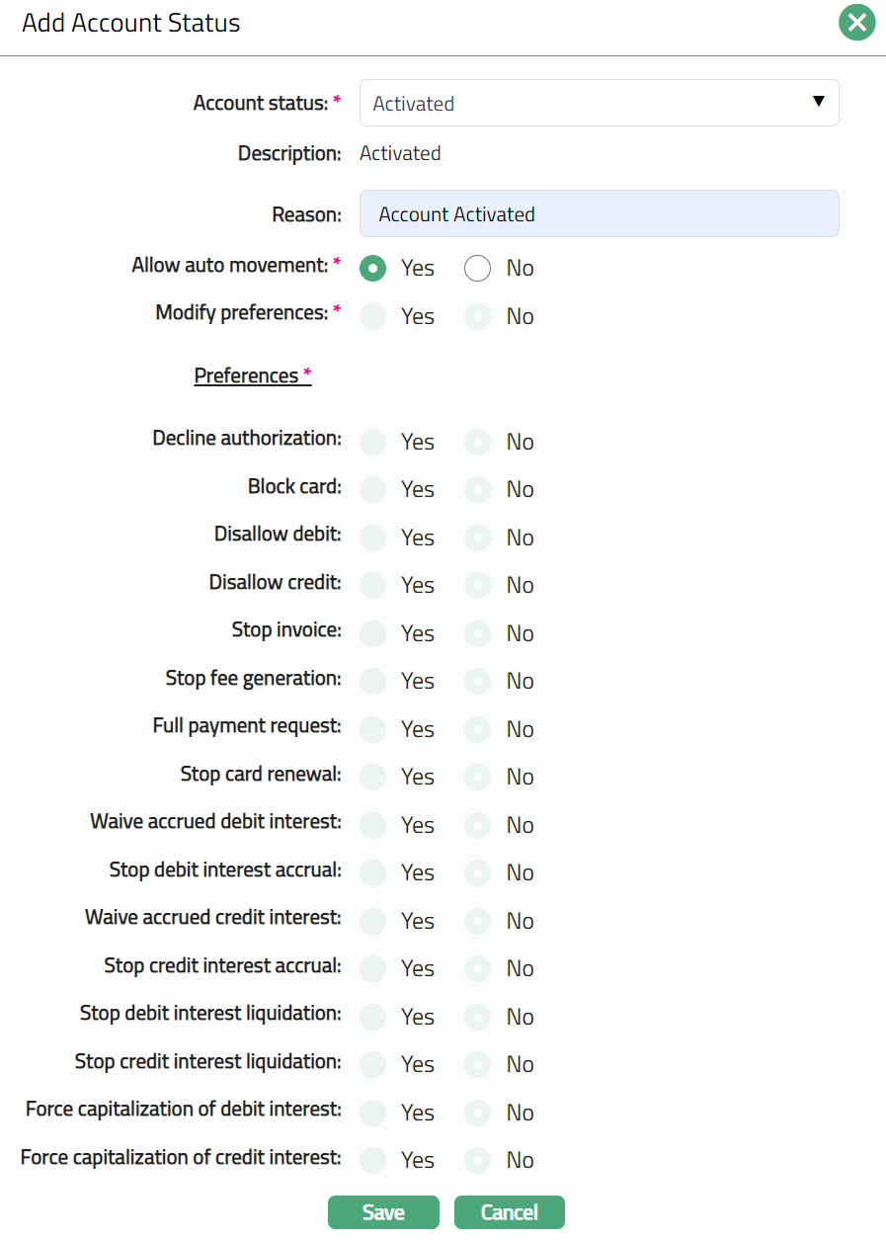Set Block card to No
This screenshot has width=886, height=1240.
[x=478, y=489]
